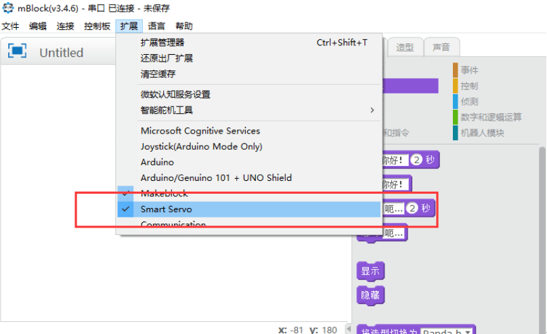Click the mBlock panda app icon
The height and width of the screenshot is (334, 547).
tap(7, 7)
